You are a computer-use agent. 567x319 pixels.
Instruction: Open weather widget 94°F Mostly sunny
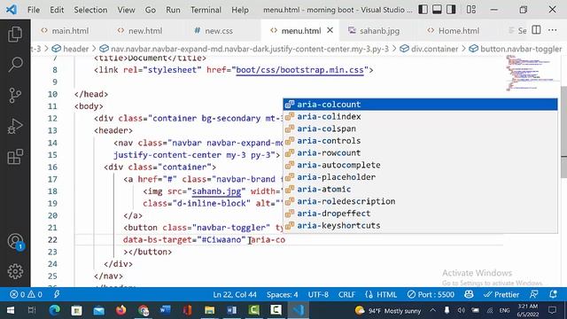point(388,310)
